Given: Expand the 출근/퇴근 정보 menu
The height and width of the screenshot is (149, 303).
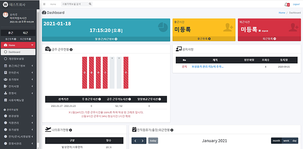Looking at the screenshot, I should (18, 66).
